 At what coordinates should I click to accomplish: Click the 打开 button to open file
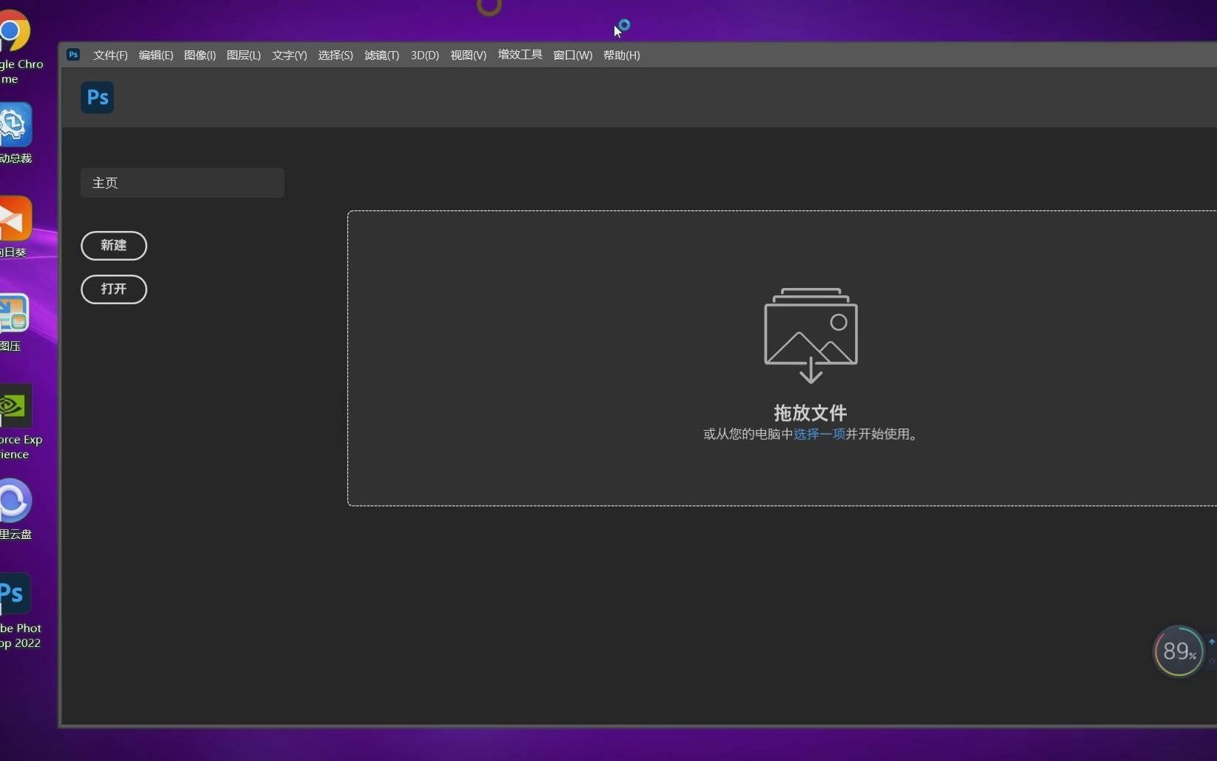113,289
